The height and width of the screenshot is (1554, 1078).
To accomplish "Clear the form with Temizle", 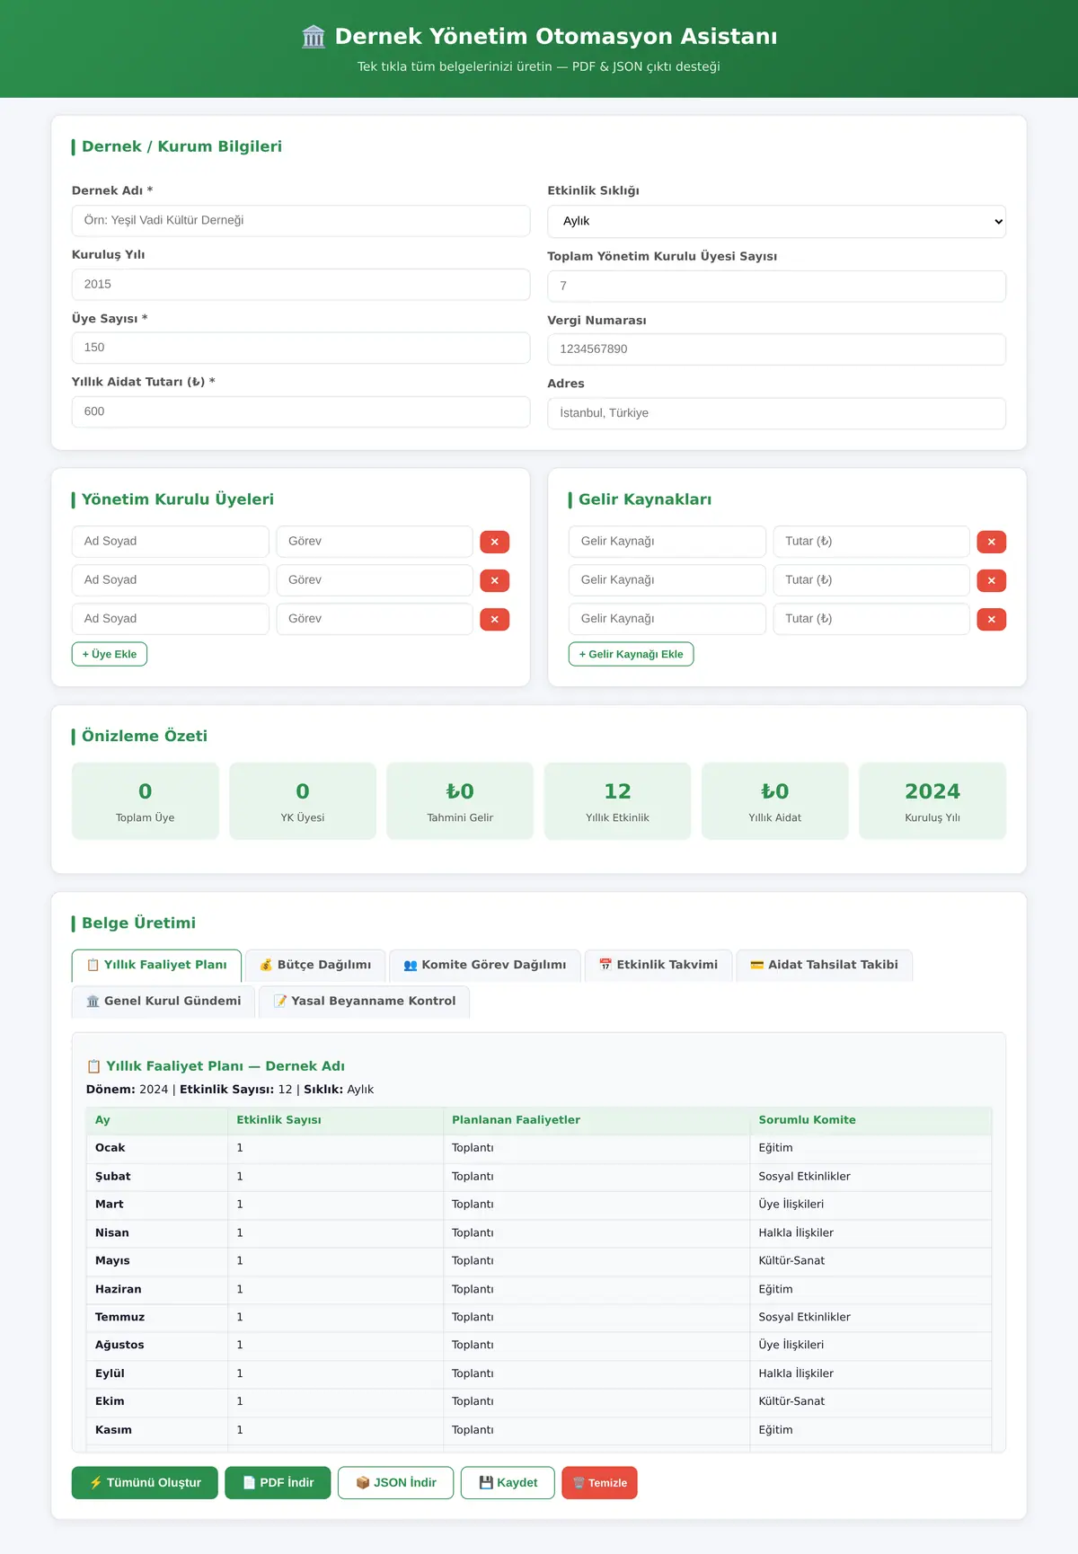I will click(599, 1483).
